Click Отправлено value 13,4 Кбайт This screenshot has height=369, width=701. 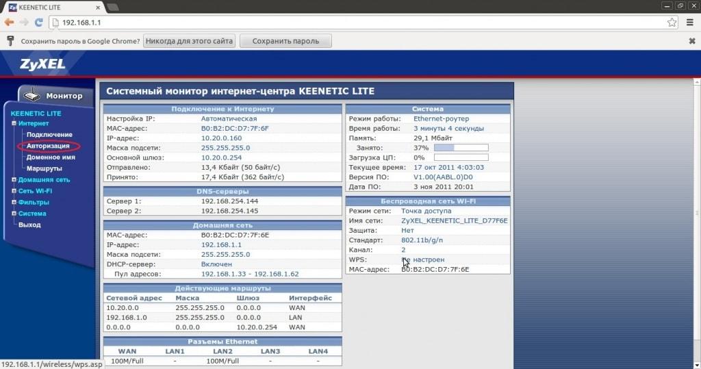pos(240,167)
